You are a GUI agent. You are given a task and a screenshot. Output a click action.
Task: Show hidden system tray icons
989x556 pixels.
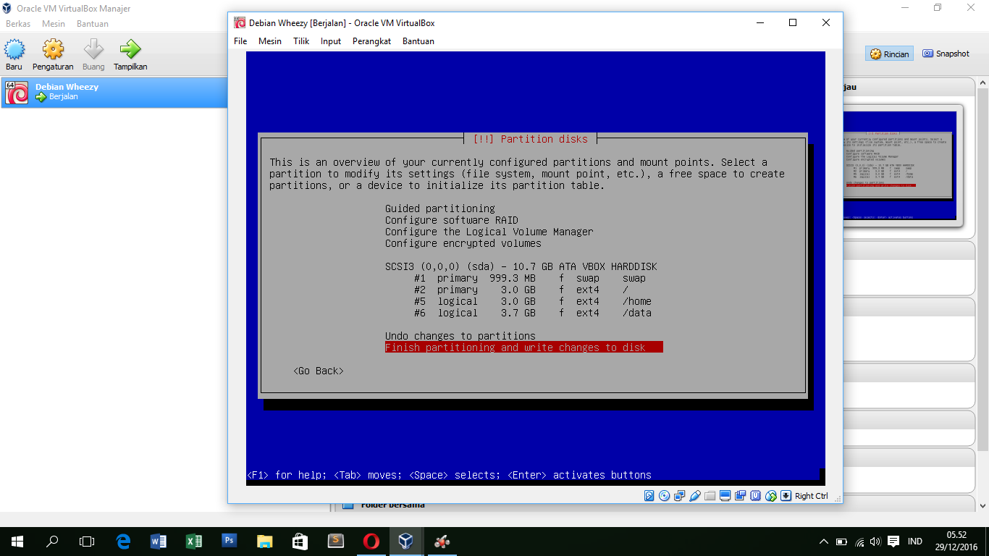(824, 541)
